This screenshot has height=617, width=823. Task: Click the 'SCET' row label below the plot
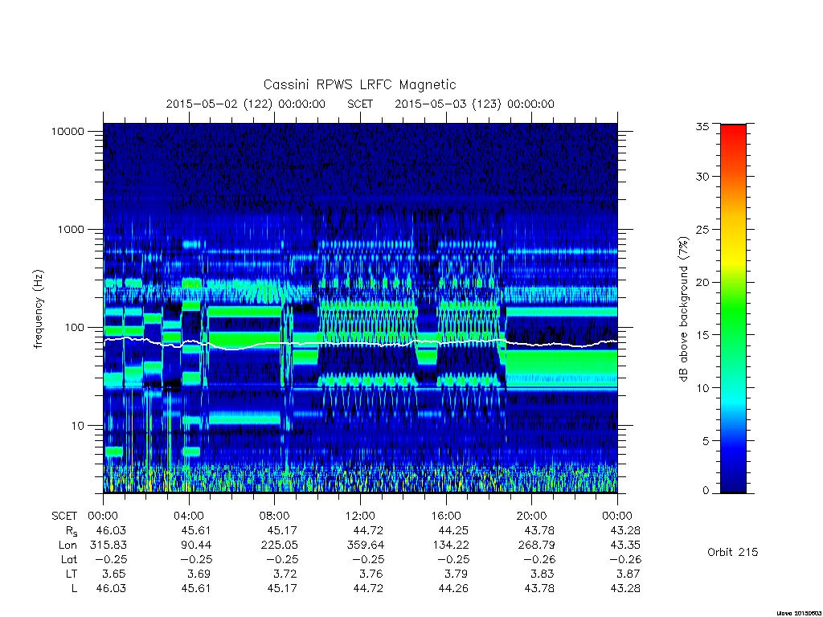pyautogui.click(x=64, y=516)
